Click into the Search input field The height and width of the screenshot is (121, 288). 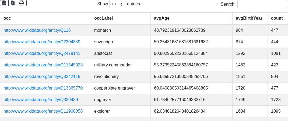pyautogui.click(x=262, y=4)
